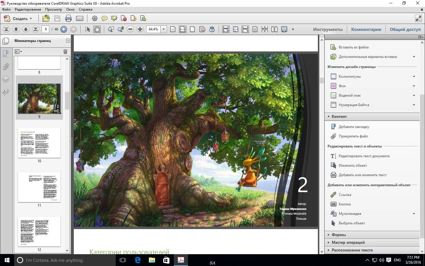Viewport: 425px width, 266px height.
Task: Open the Создать dropdown
Action: pos(18,19)
